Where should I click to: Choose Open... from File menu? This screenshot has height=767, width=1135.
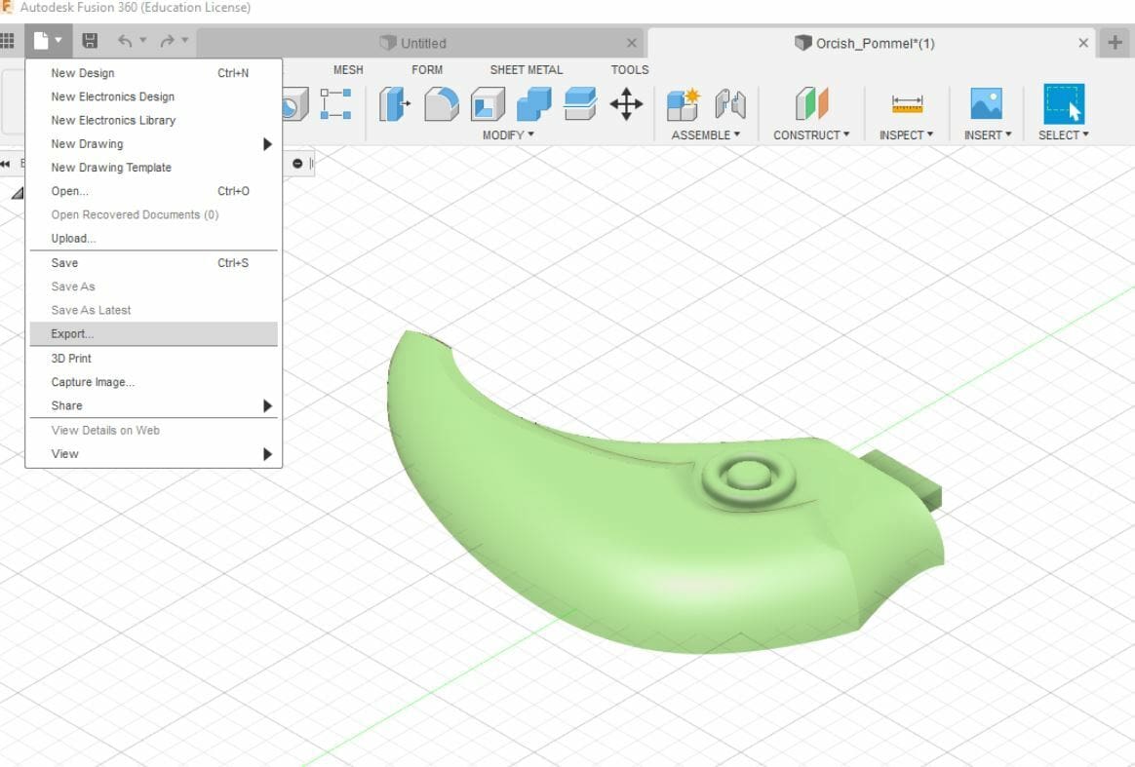[x=153, y=191]
